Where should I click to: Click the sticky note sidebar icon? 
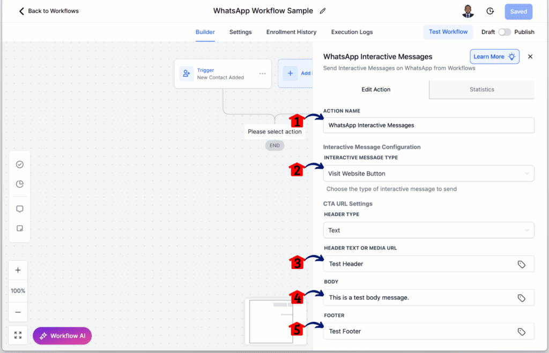[x=20, y=228]
